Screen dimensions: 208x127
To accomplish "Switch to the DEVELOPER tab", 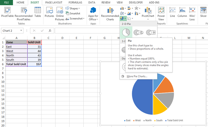I will (136, 3).
